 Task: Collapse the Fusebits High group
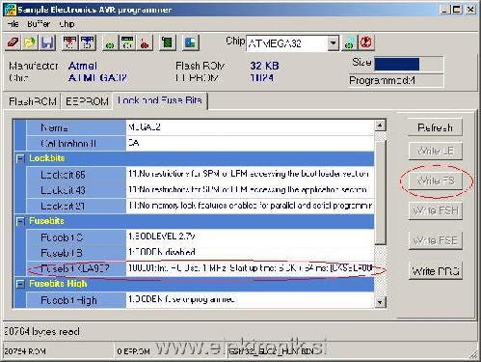(x=20, y=284)
